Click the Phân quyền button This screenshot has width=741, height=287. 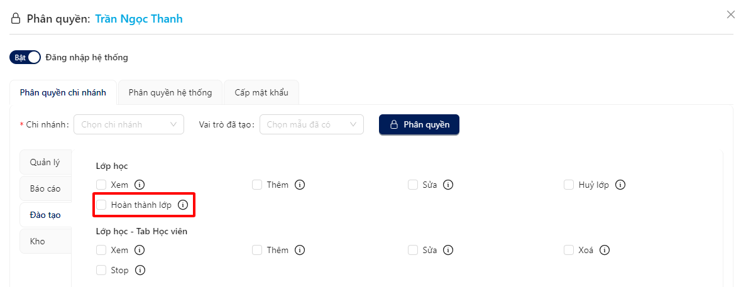(419, 124)
